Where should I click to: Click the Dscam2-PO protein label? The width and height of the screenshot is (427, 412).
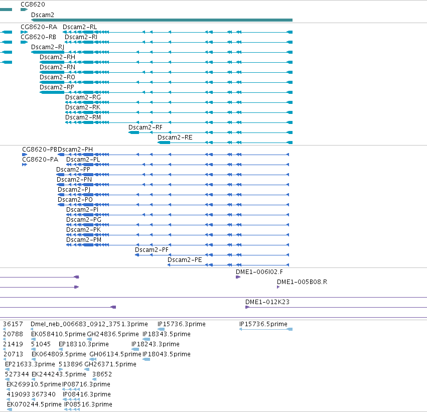click(x=75, y=200)
